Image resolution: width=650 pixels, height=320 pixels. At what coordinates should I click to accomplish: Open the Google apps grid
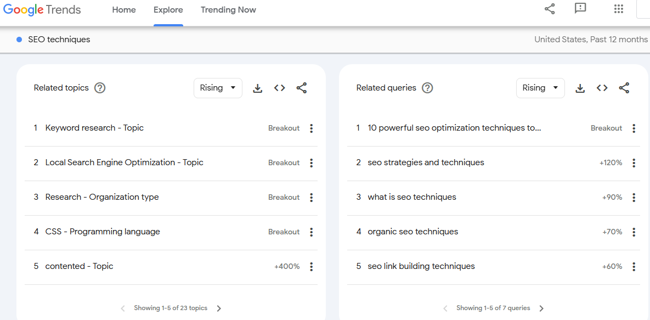(x=619, y=9)
